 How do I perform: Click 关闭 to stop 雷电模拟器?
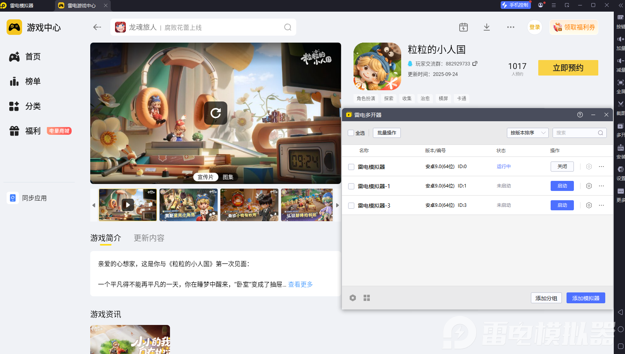point(562,167)
